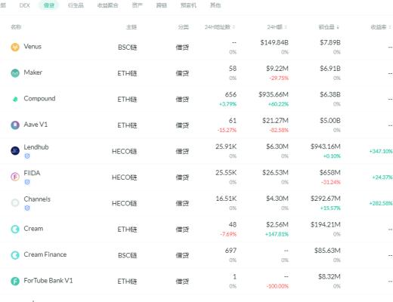Click the 分类 column header
This screenshot has width=393, height=302.
184,27
